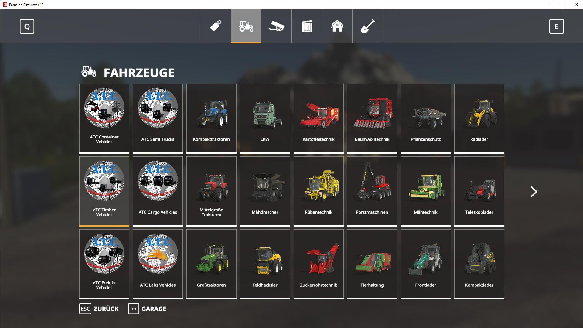Click the ZURÜCK back button

click(99, 309)
